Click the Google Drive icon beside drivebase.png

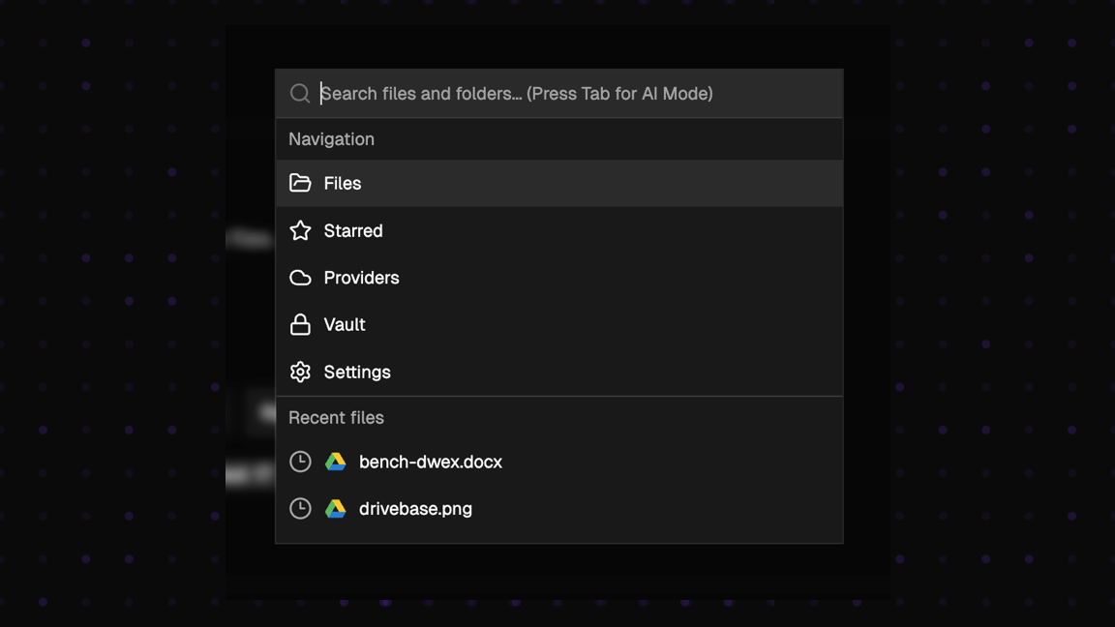335,508
